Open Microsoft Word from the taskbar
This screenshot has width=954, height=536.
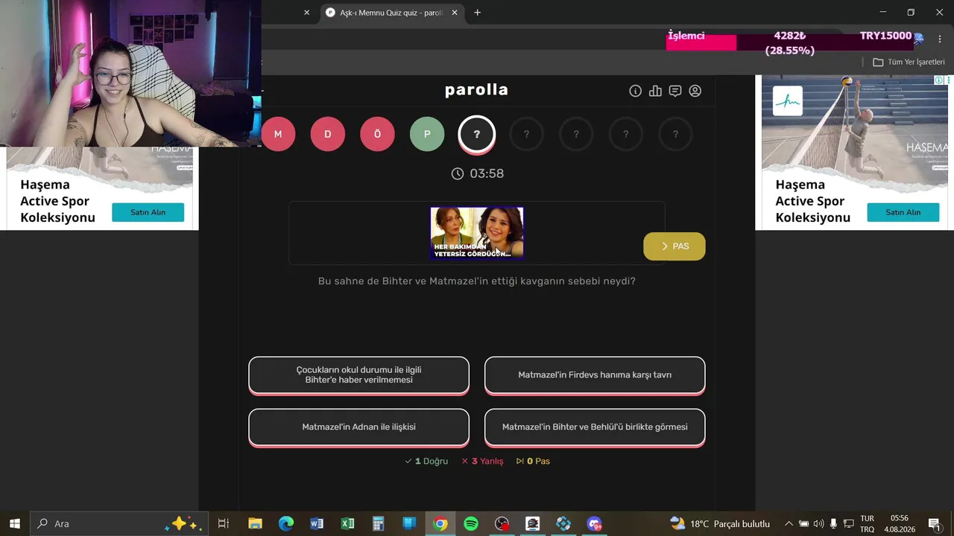[x=317, y=523]
